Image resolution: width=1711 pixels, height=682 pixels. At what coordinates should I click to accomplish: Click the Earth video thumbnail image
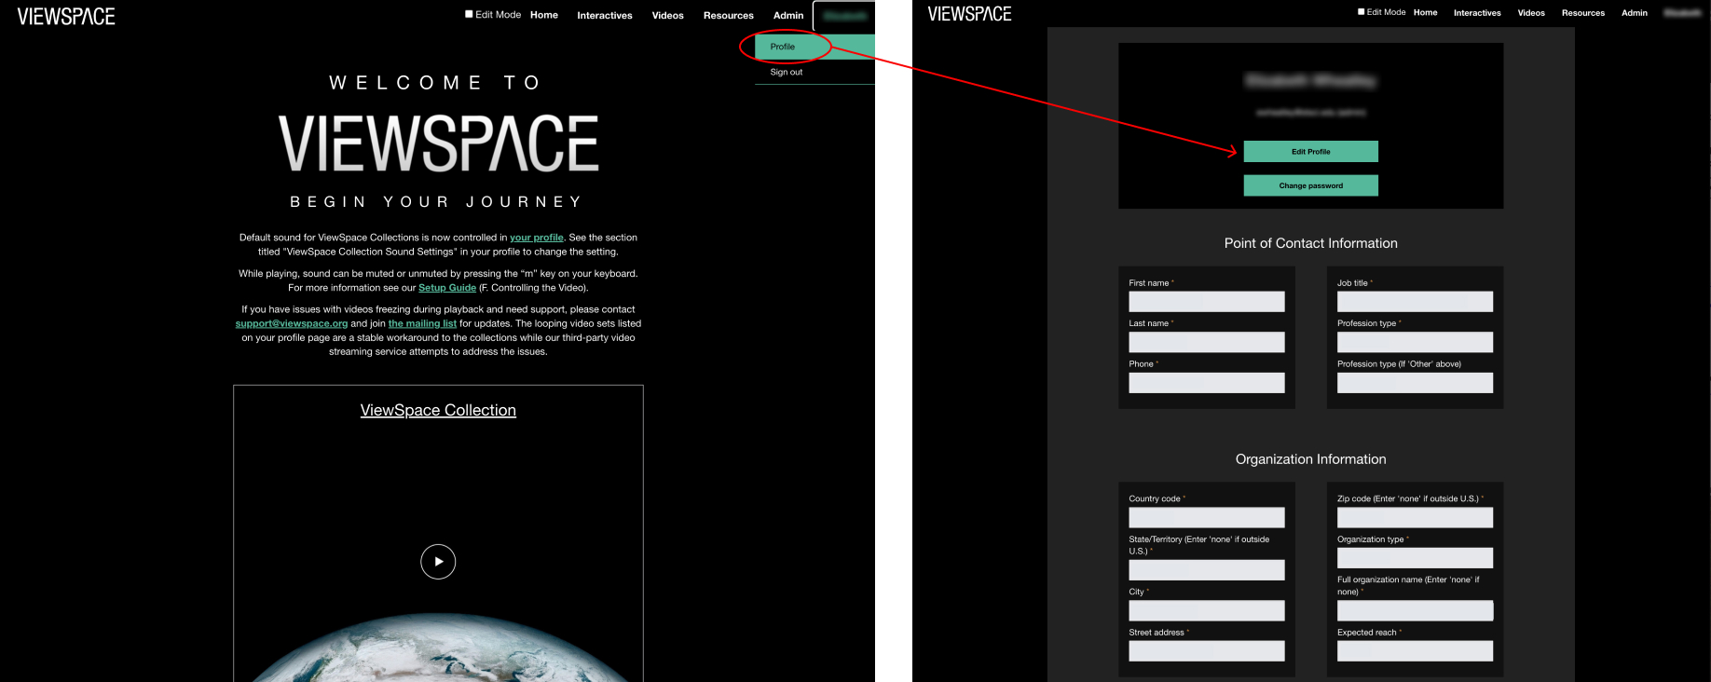pyautogui.click(x=438, y=648)
